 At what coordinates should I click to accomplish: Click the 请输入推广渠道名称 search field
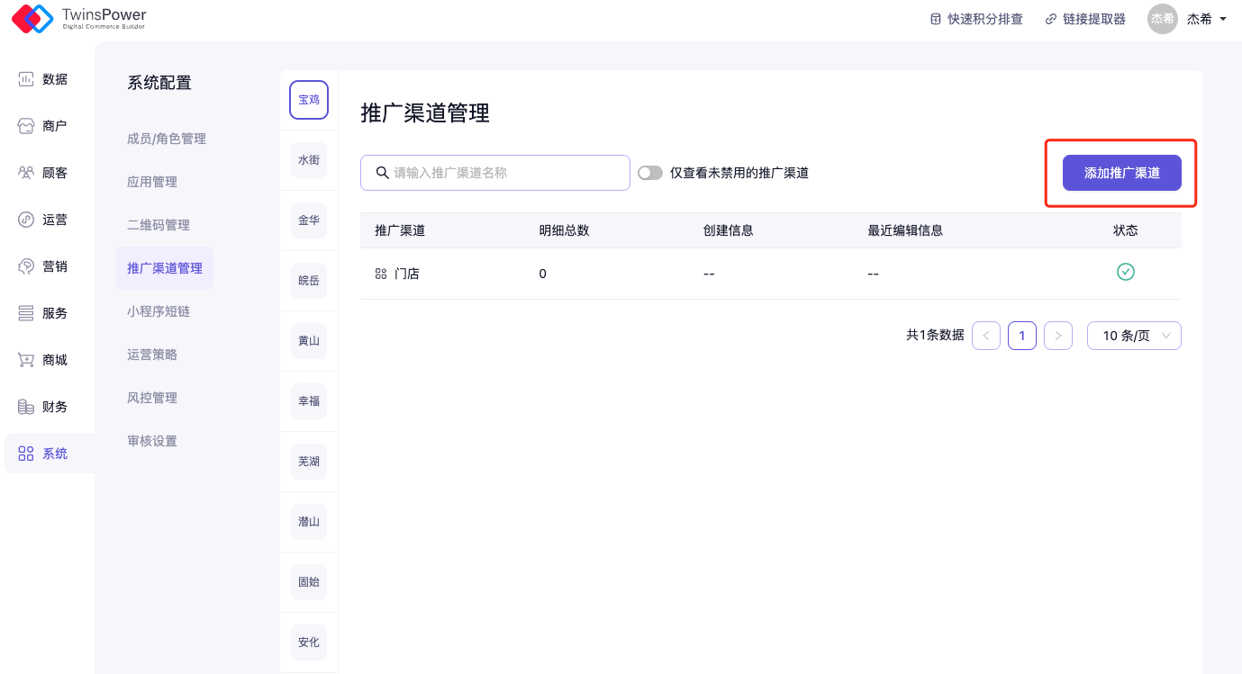click(504, 173)
